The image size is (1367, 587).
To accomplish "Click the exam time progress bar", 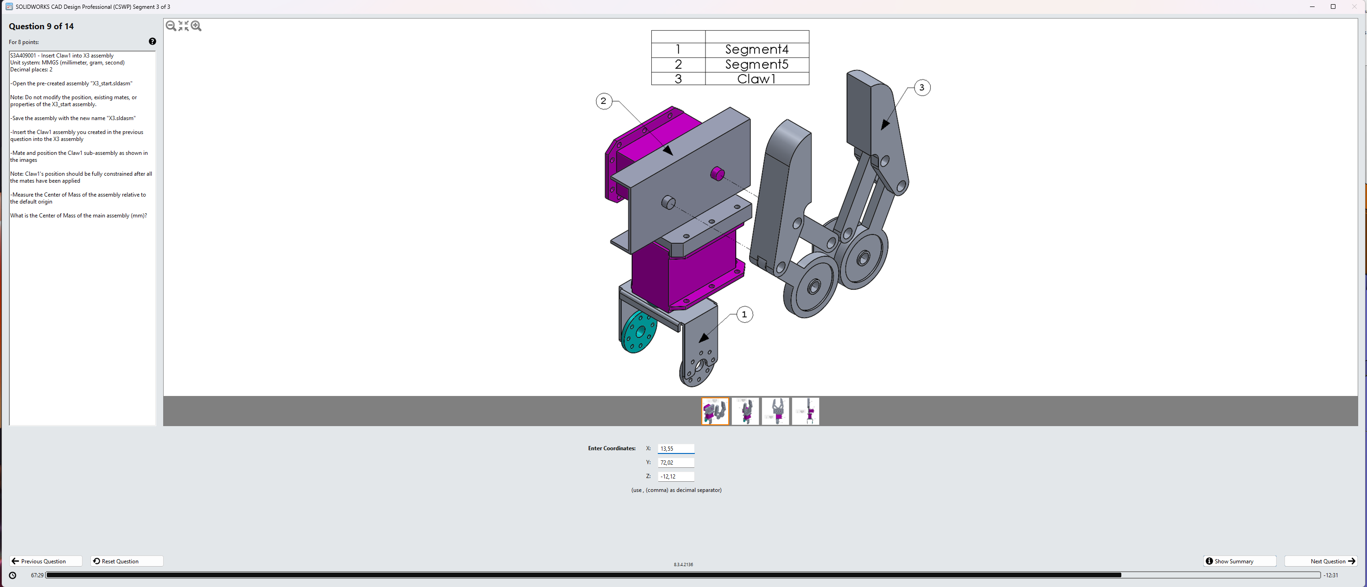I will point(682,575).
